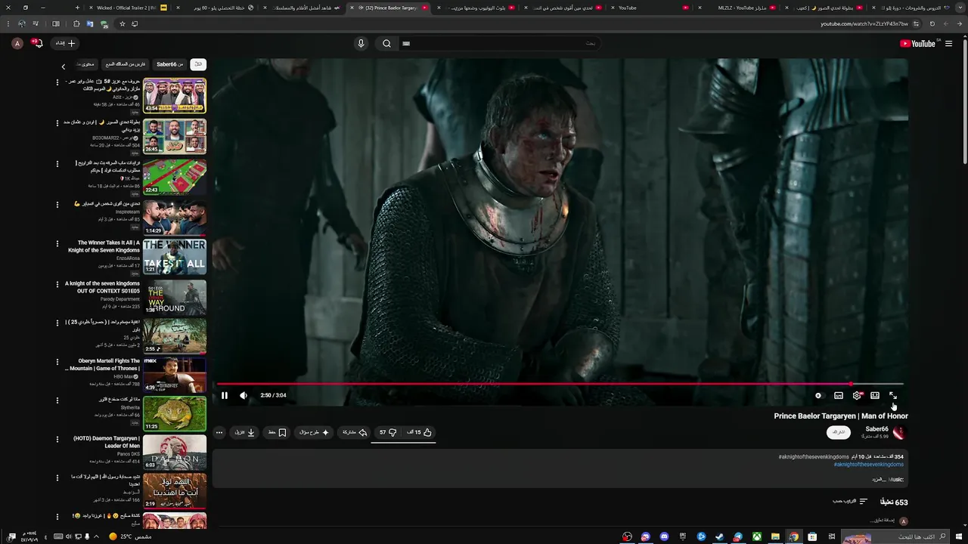Screen dimensions: 968x544
Task: Go to the YouTube home logo
Action: click(x=917, y=44)
